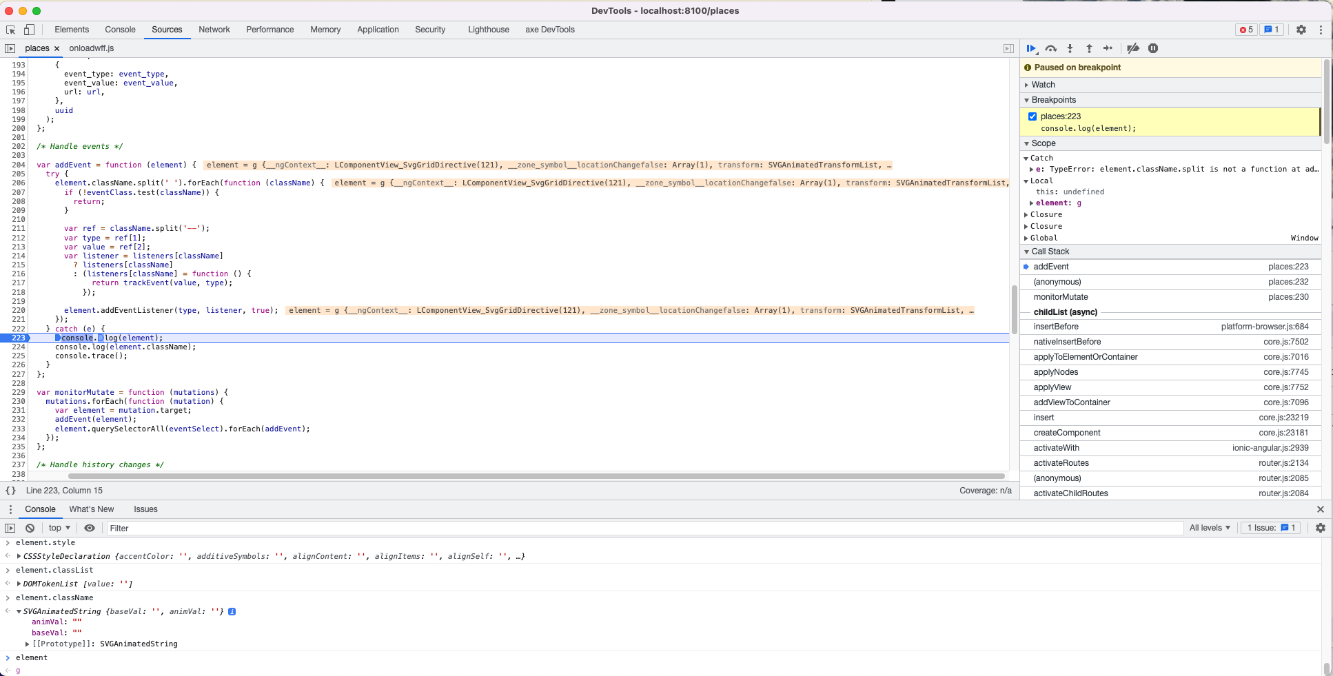Deactivate all breakpoints
1333x676 pixels.
pos(1132,48)
